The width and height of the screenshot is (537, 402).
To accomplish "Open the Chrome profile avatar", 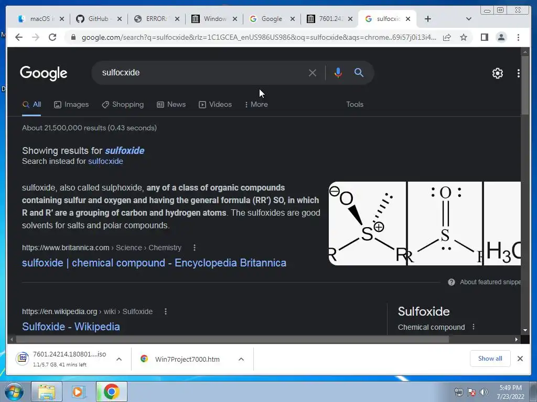I will pyautogui.click(x=501, y=37).
